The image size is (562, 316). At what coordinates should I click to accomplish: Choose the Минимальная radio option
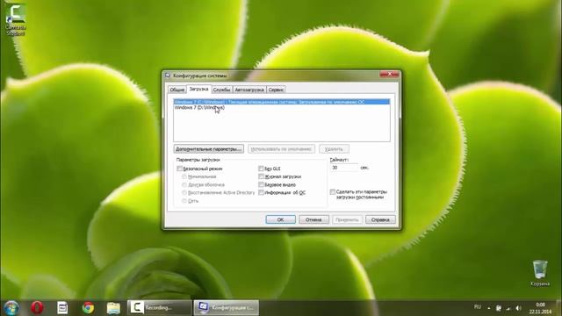click(184, 176)
